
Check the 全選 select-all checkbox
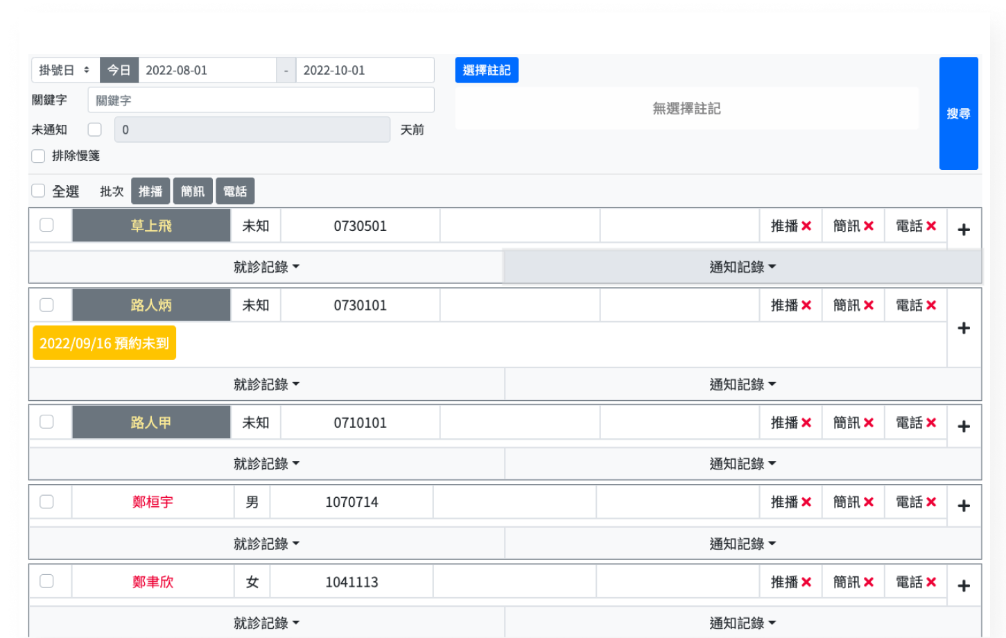click(x=39, y=191)
